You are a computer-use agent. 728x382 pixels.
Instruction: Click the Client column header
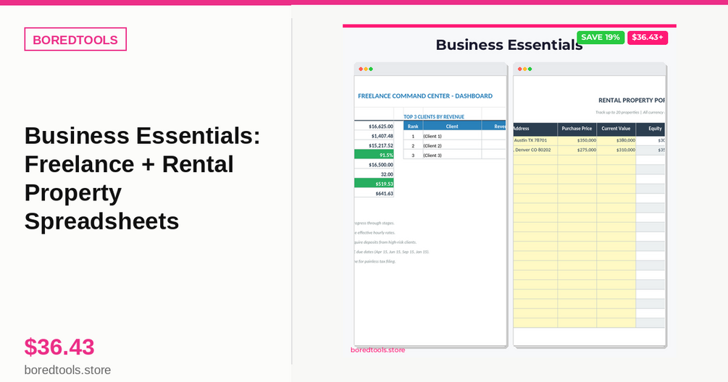pos(452,126)
